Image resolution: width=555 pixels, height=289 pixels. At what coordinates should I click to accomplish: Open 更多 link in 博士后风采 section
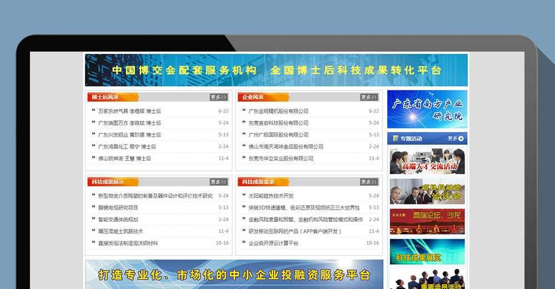click(219, 97)
